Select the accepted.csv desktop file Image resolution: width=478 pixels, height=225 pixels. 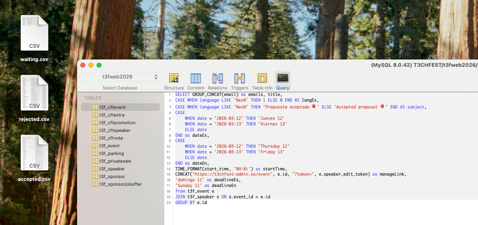(34, 158)
